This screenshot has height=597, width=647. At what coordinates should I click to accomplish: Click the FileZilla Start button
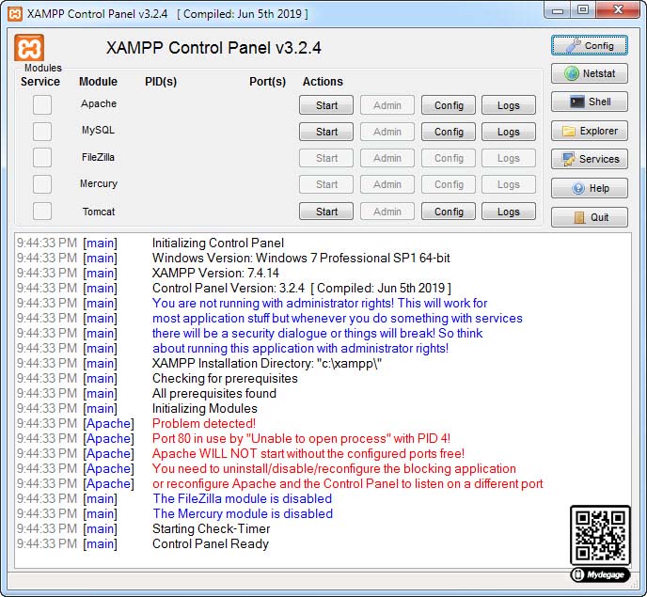tap(326, 158)
